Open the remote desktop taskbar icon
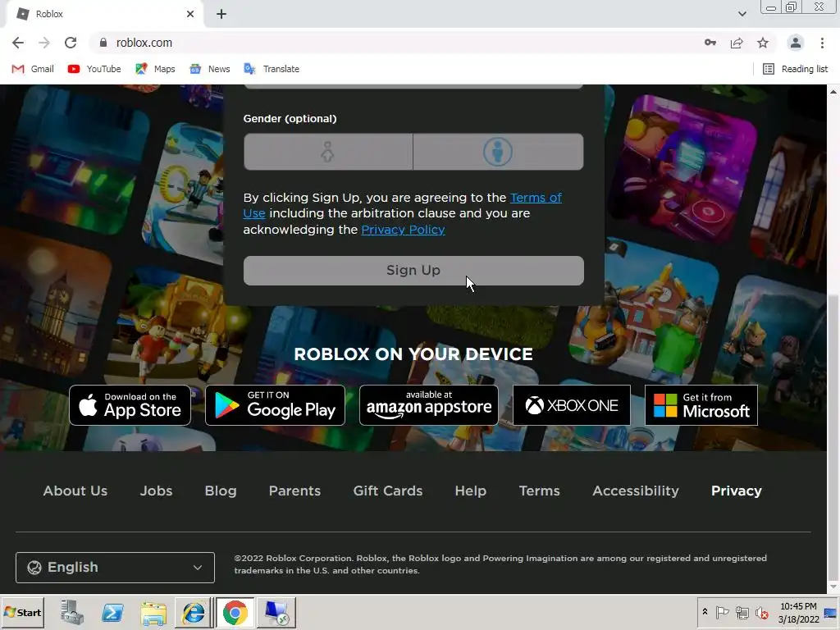Image resolution: width=840 pixels, height=630 pixels. tap(276, 612)
